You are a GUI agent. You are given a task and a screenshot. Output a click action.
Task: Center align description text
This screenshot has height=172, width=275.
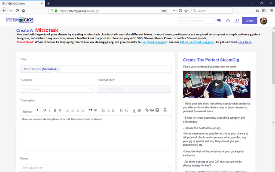tap(73, 110)
